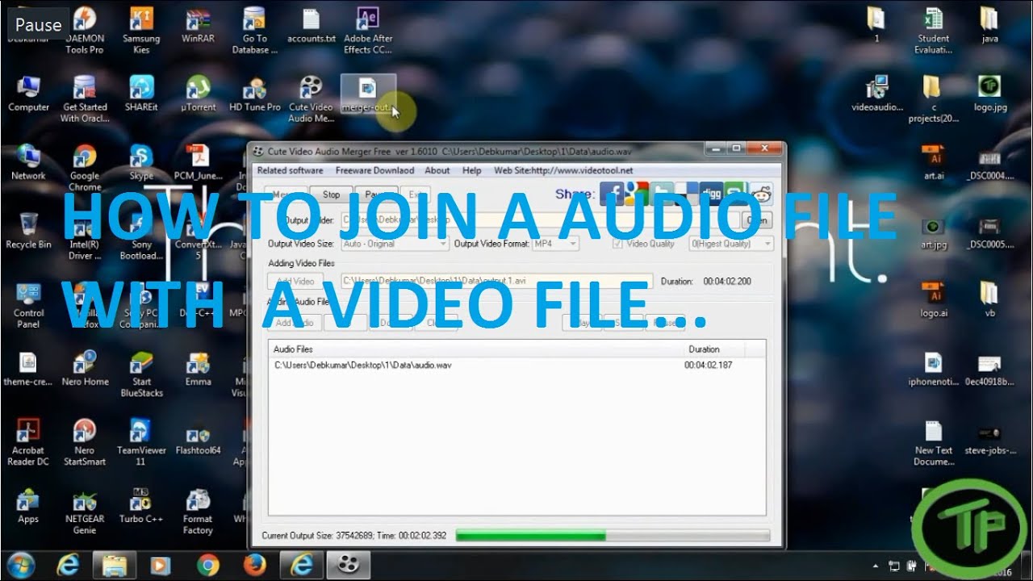Open the HD Tune Pro shortcut
Viewport: 1033px width, 581px height.
point(255,94)
